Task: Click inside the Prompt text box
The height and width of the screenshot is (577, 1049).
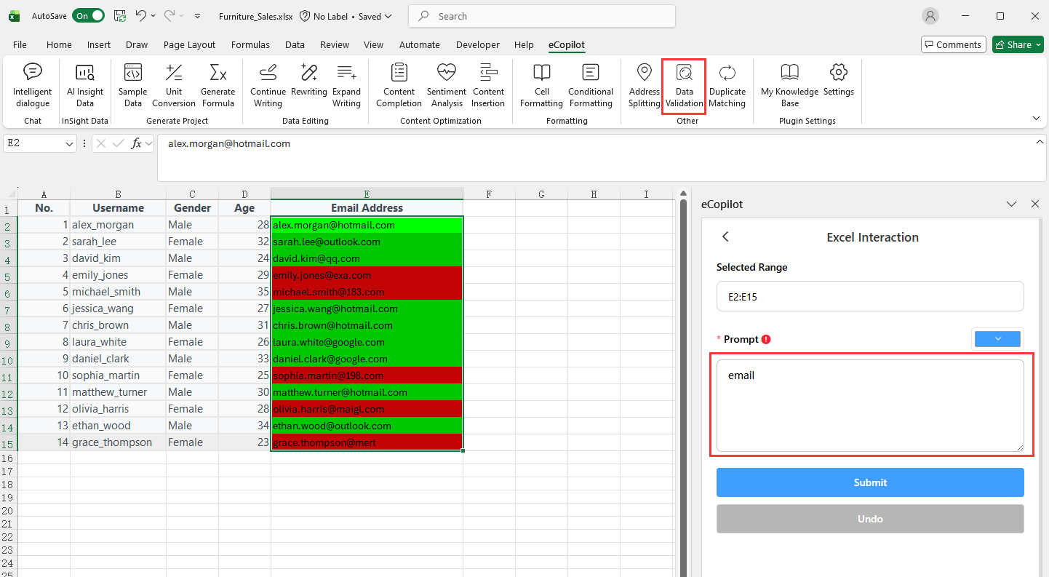Action: 870,404
